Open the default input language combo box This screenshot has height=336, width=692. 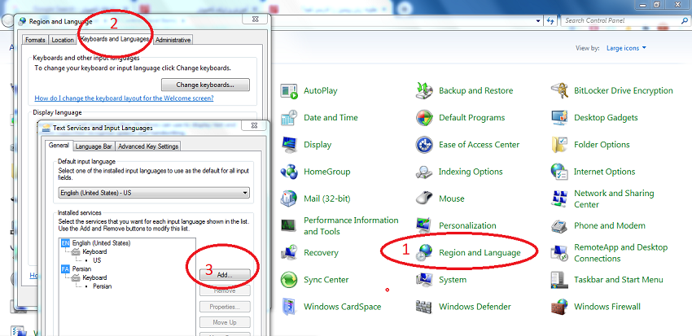tap(154, 193)
